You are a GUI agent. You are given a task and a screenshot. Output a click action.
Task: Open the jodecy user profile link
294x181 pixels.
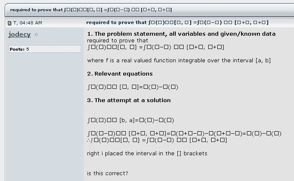pos(19,34)
